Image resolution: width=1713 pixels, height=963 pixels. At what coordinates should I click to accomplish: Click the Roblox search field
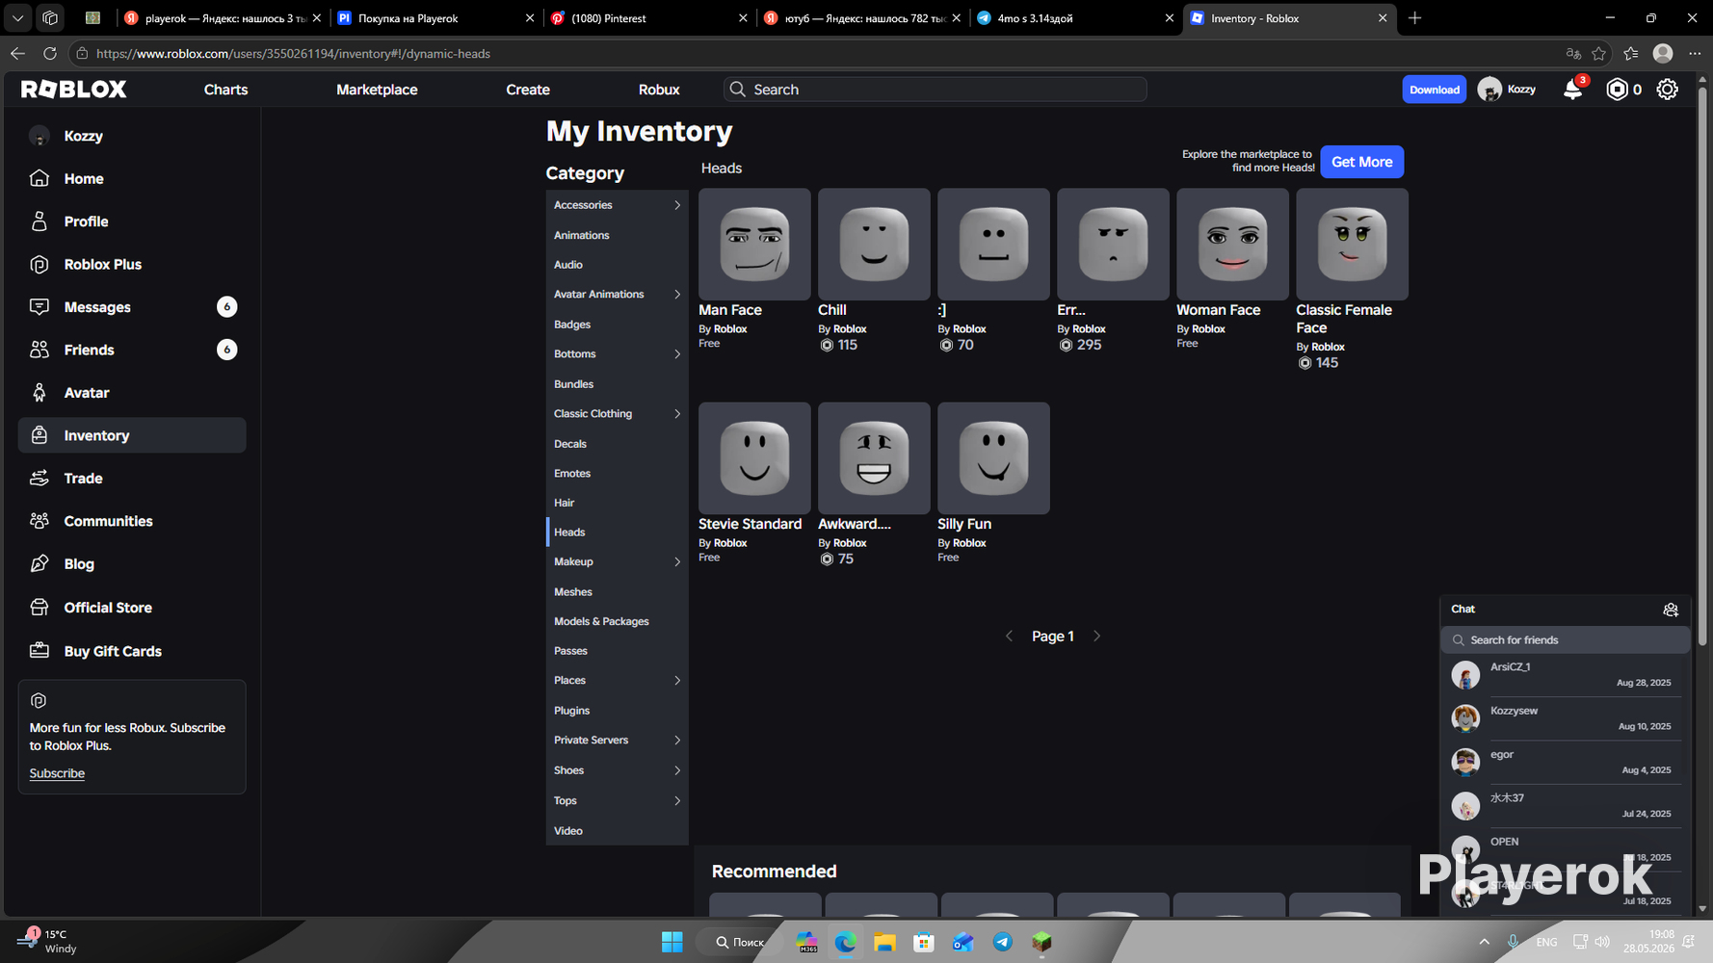pos(935,90)
